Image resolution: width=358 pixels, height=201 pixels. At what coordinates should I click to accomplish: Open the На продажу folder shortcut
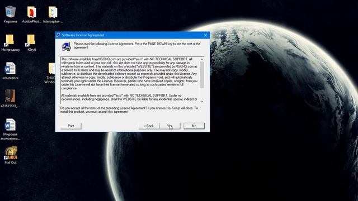pyautogui.click(x=10, y=42)
